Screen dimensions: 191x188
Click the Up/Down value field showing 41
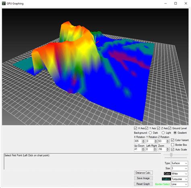(138, 149)
